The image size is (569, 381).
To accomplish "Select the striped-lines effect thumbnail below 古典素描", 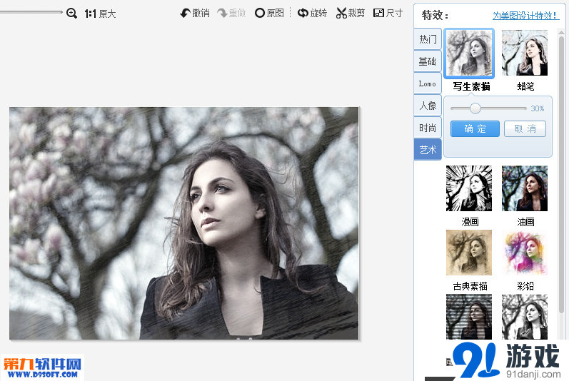I will pyautogui.click(x=469, y=317).
